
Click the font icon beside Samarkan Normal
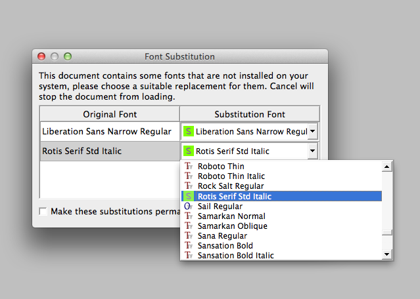189,216
